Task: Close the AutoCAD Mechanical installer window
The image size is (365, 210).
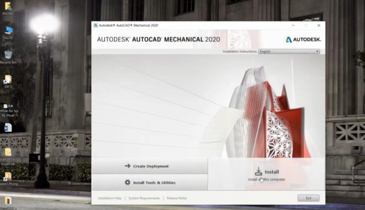Action: tap(319, 25)
